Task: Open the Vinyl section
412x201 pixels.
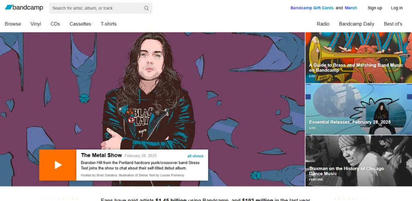Action: point(36,24)
